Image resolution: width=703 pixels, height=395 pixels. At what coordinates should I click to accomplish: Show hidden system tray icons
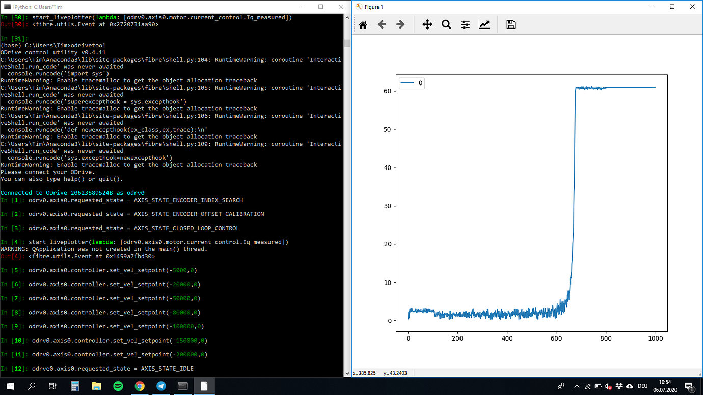click(x=577, y=386)
